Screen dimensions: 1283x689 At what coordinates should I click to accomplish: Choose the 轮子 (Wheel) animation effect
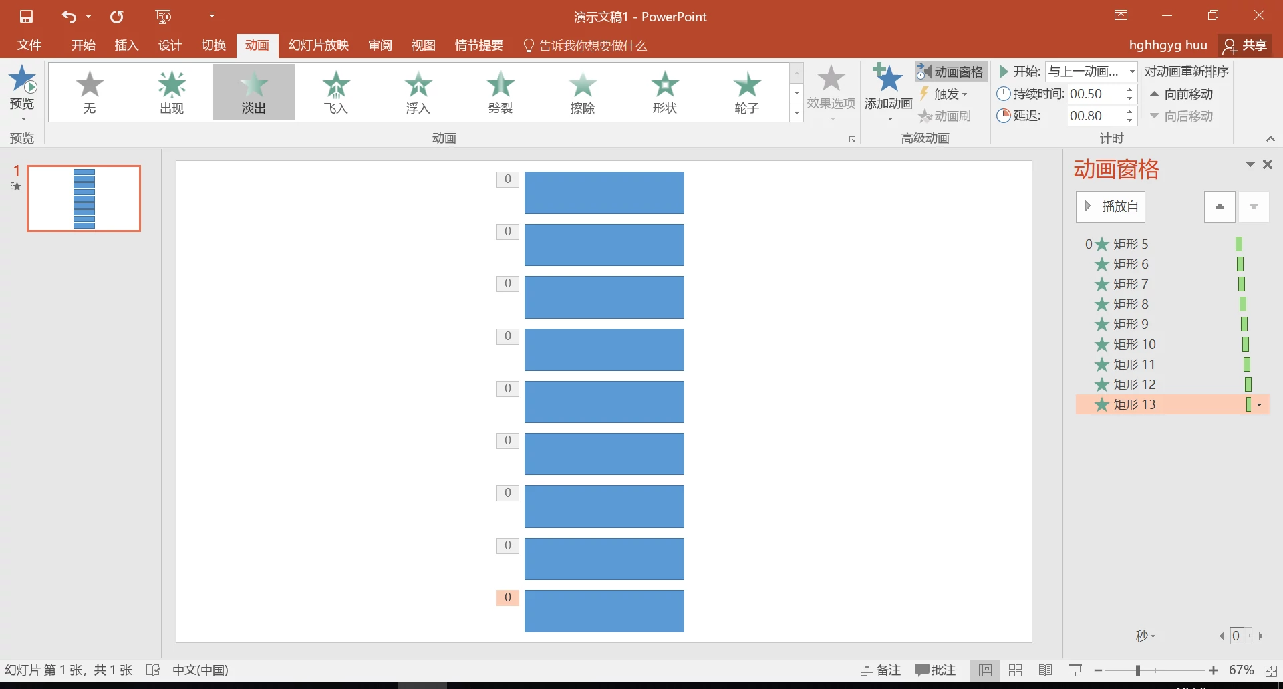pyautogui.click(x=746, y=92)
